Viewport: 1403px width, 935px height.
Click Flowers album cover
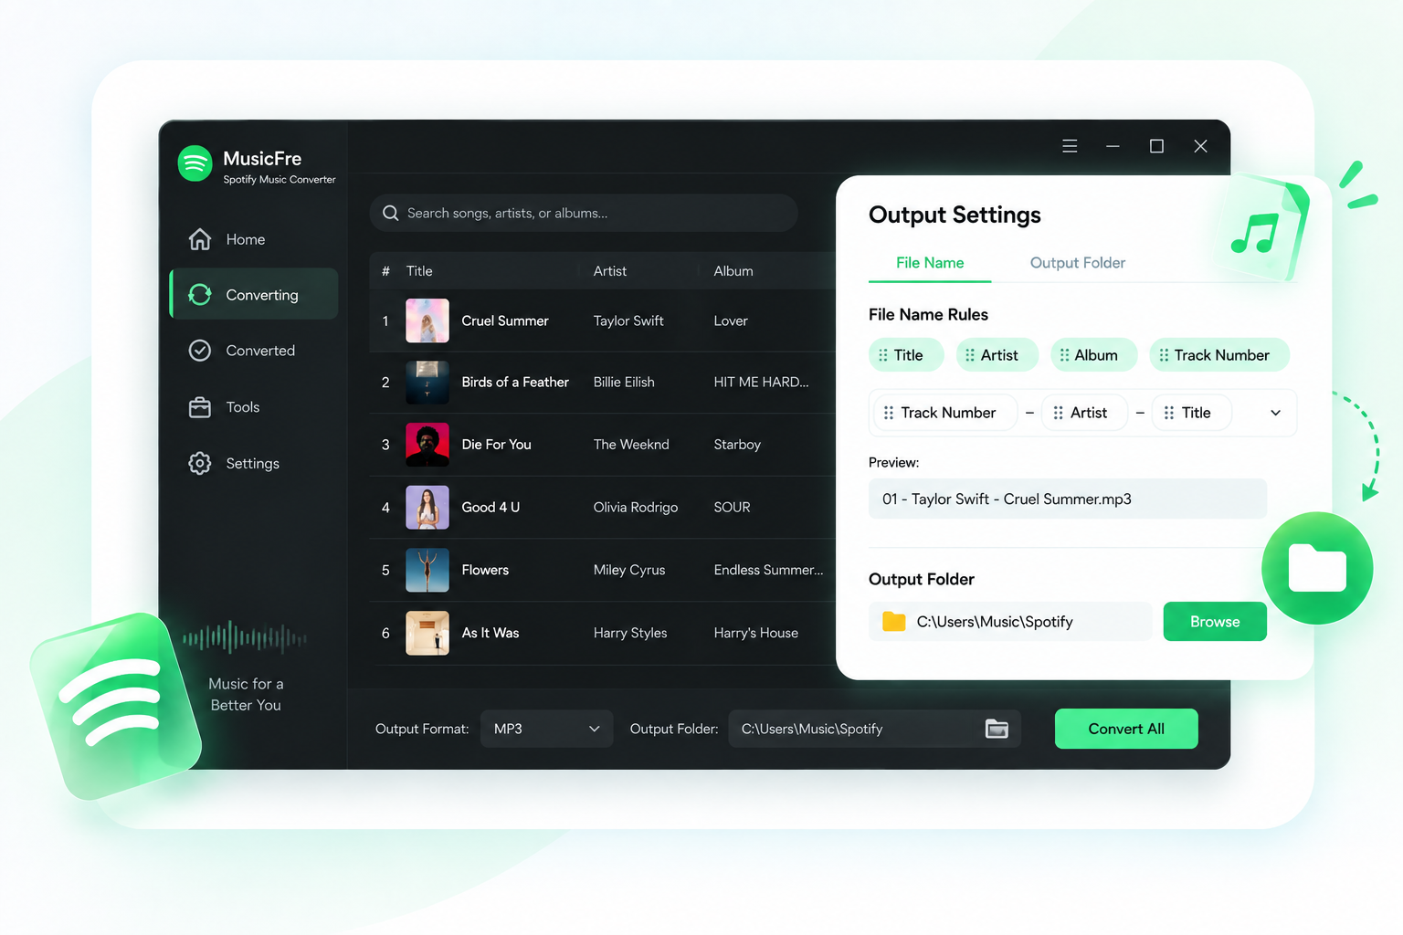(x=427, y=571)
